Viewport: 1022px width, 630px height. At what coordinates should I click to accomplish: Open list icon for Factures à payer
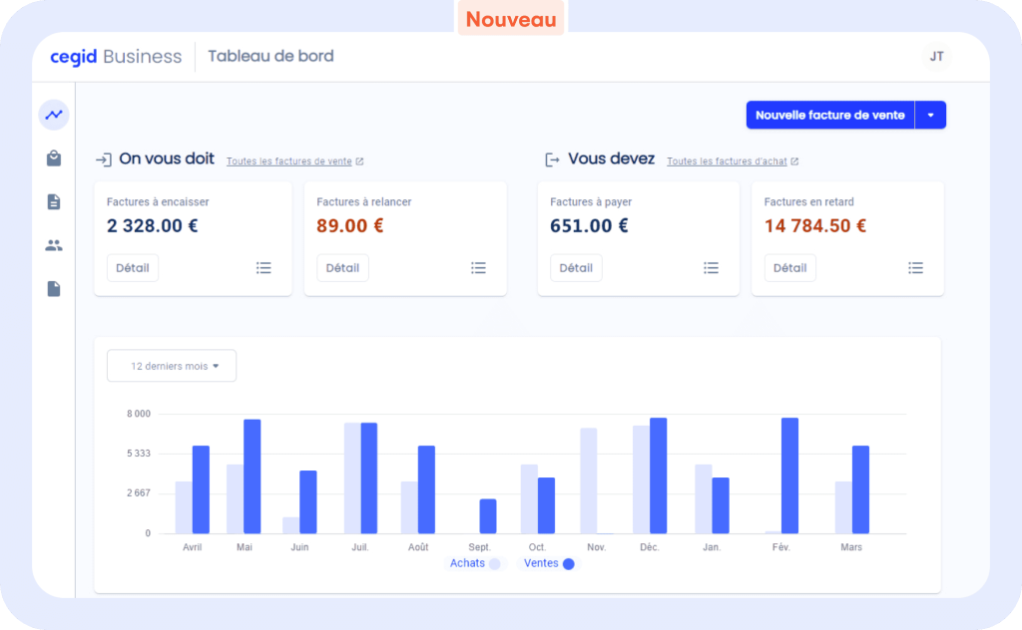coord(711,268)
